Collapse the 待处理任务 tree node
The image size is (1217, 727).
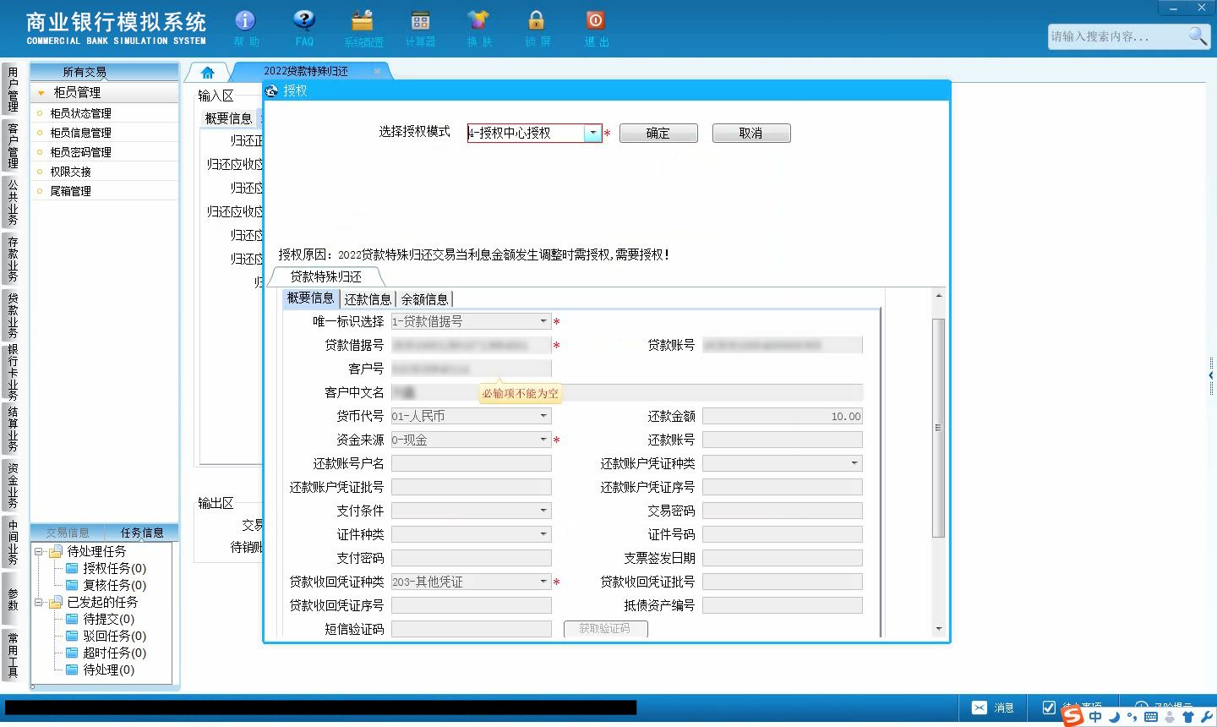click(x=38, y=551)
